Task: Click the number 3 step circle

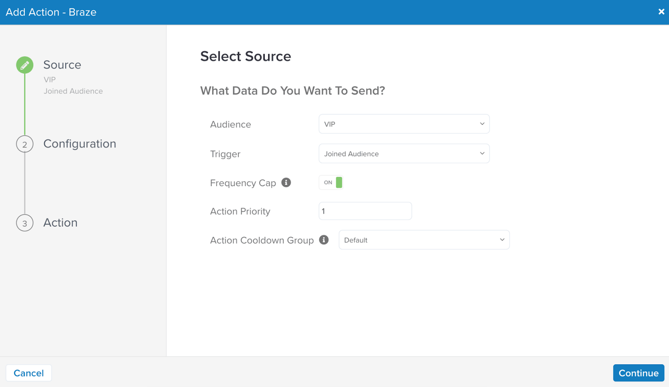Action: [x=25, y=223]
